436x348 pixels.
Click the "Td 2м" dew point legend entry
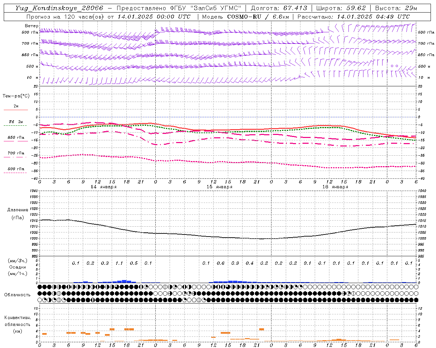point(16,122)
